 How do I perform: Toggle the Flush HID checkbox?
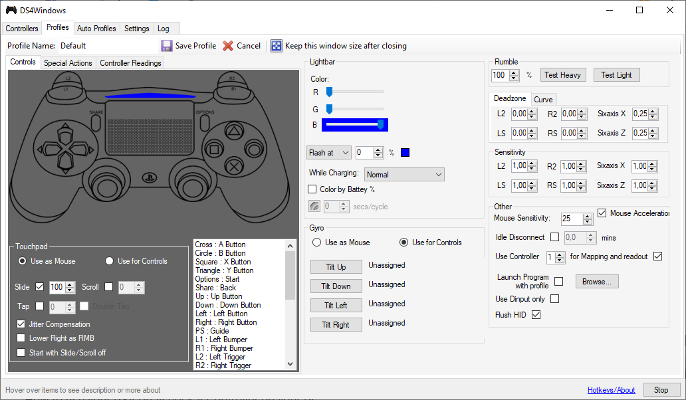(536, 315)
